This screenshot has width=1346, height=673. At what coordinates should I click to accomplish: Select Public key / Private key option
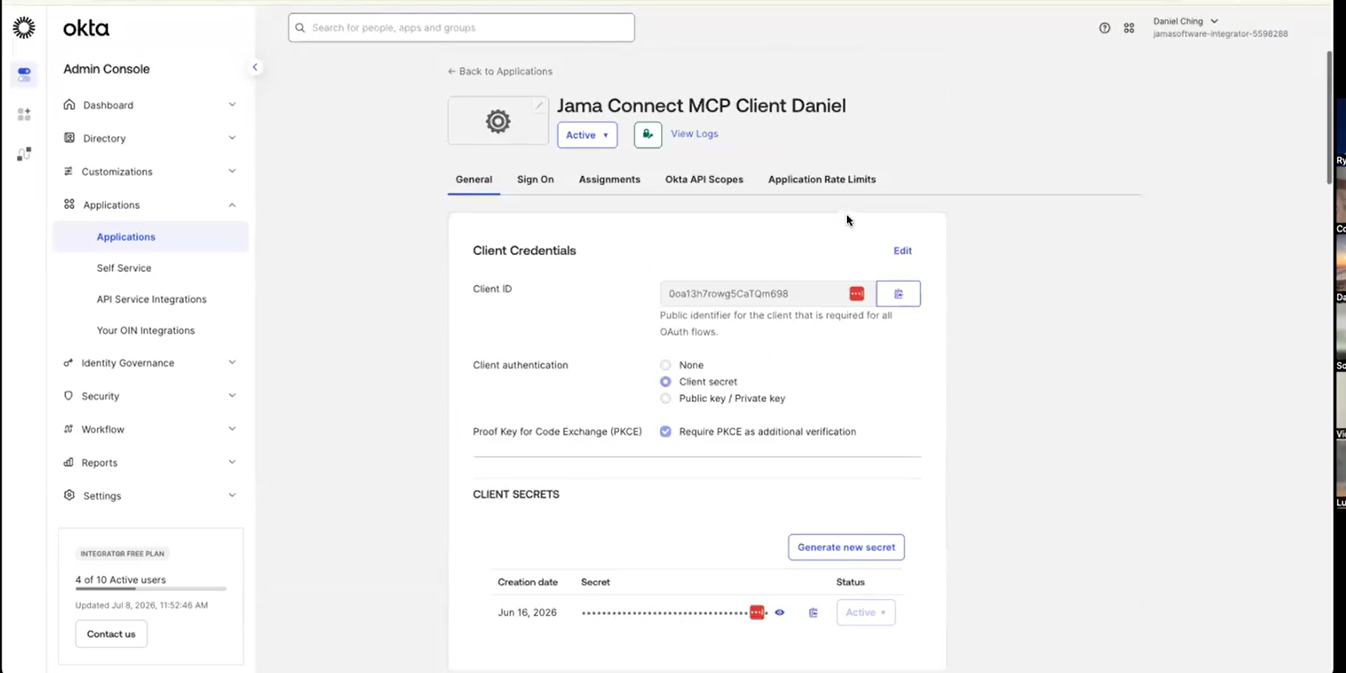[665, 398]
